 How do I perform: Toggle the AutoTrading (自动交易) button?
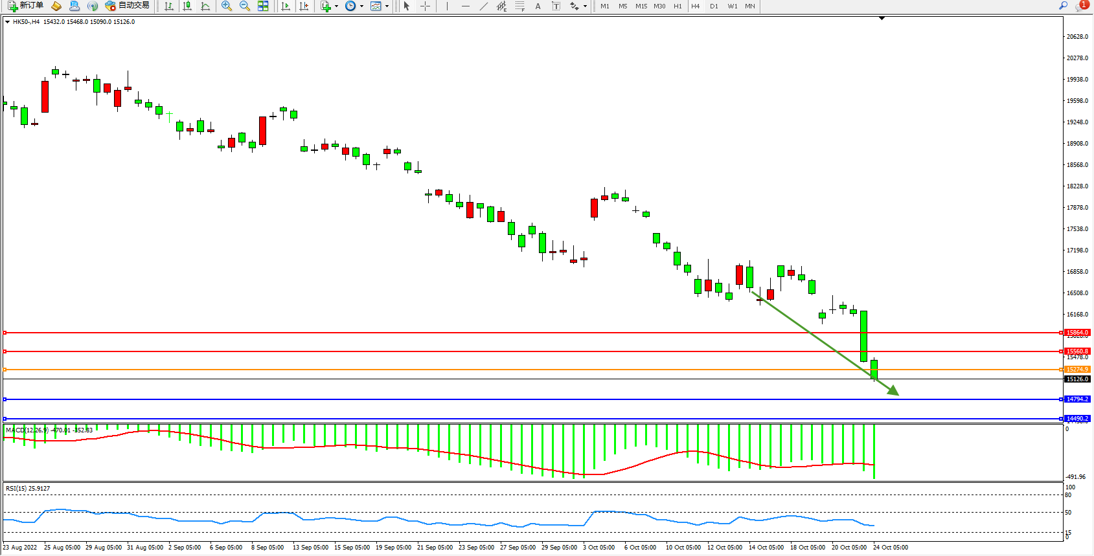[128, 6]
